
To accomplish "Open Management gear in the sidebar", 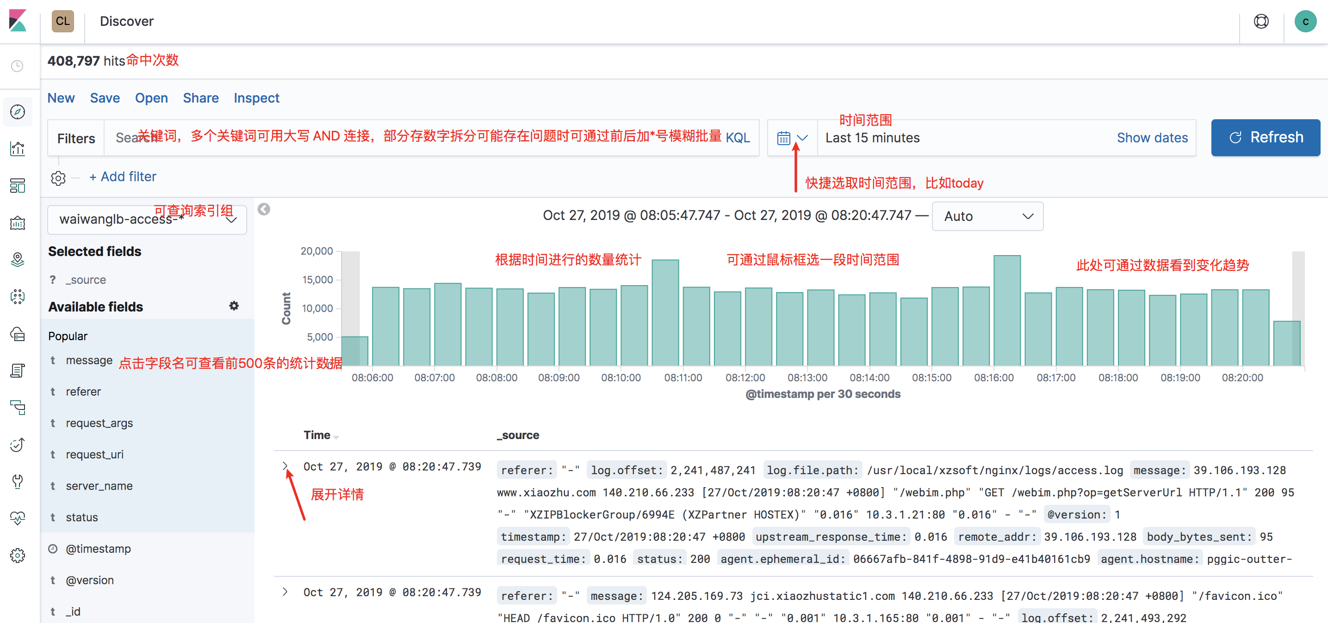I will pos(18,555).
